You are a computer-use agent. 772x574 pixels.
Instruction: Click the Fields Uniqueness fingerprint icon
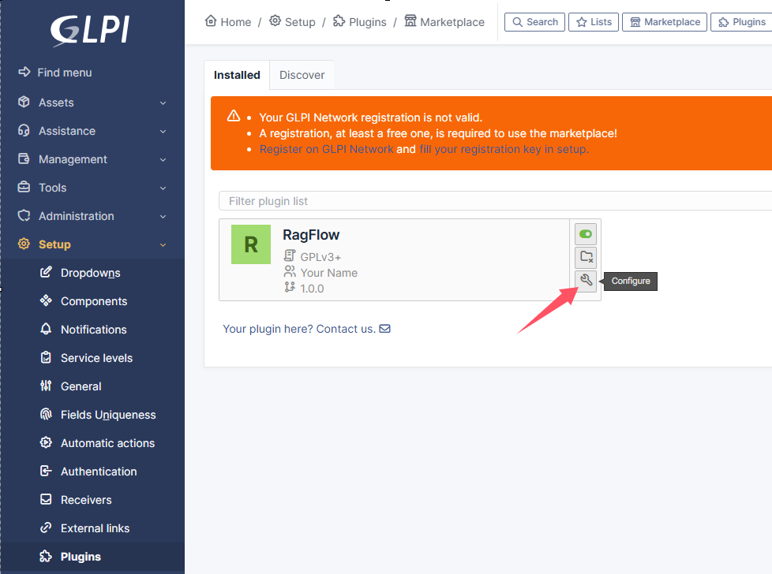tap(46, 415)
